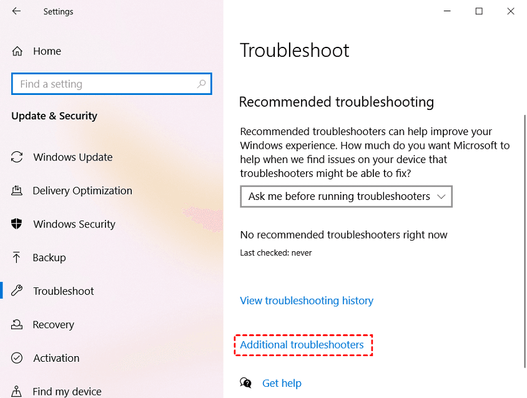Image resolution: width=527 pixels, height=398 pixels.
Task: Click the Delivery Optimization icon
Action: 17,191
